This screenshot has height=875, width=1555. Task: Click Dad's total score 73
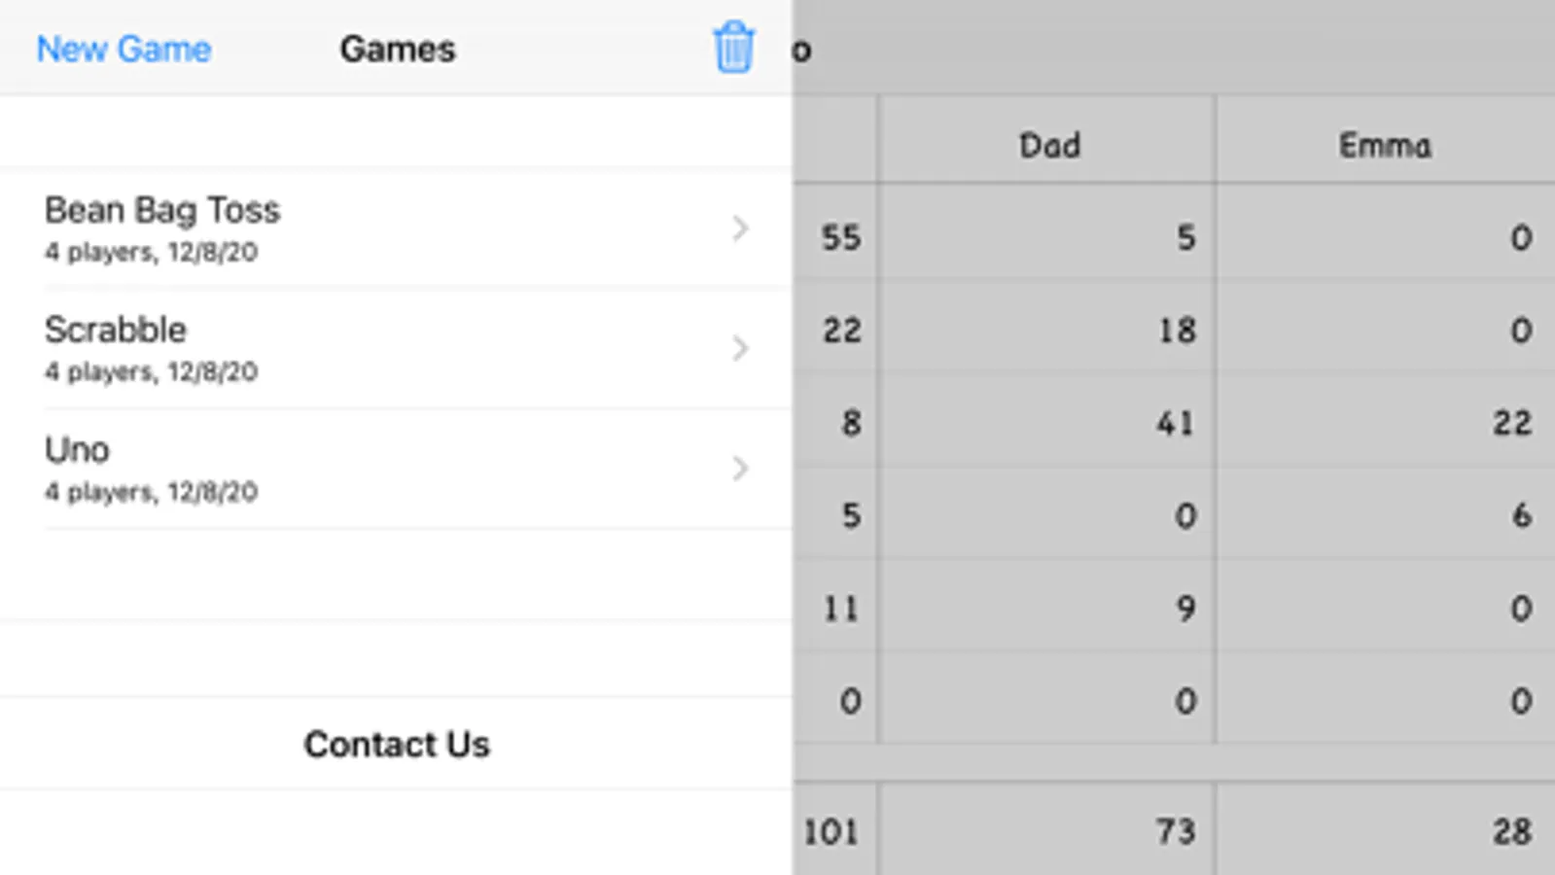(1048, 831)
